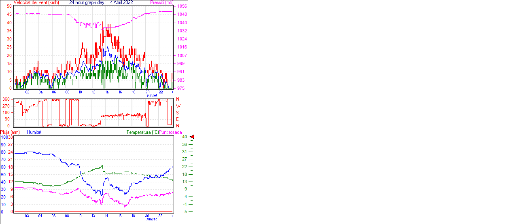Click the red triangle marker beside 40
This screenshot has width=518, height=224.
192,137
